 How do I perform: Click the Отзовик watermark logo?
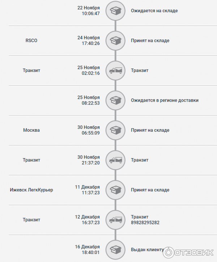188,252
